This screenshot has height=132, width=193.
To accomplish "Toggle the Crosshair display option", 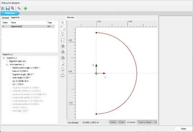I will (131, 122).
